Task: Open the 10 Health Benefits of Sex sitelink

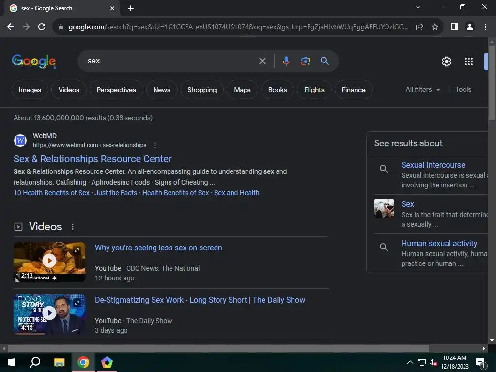Action: 51,193
